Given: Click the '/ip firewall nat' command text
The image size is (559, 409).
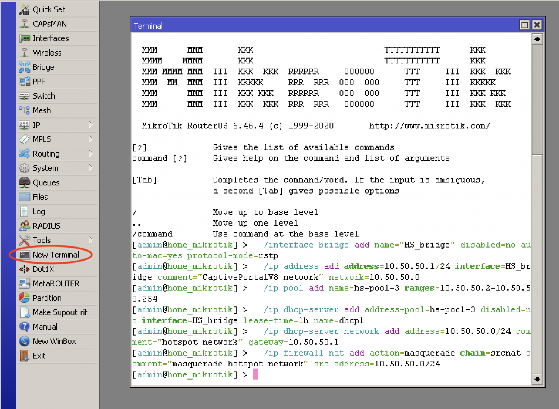Looking at the screenshot, I should (304, 353).
